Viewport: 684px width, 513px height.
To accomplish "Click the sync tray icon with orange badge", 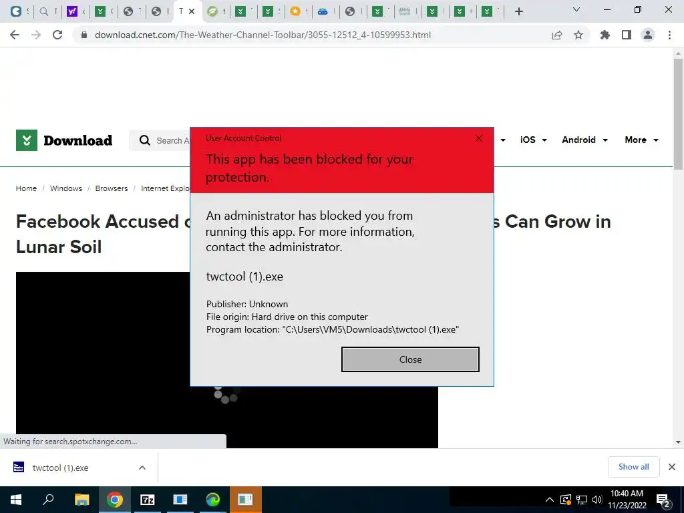I will pyautogui.click(x=566, y=500).
